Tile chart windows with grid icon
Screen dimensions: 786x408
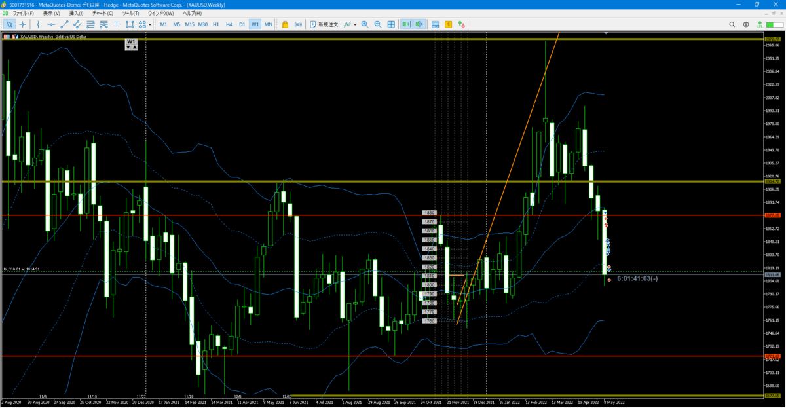pyautogui.click(x=391, y=24)
